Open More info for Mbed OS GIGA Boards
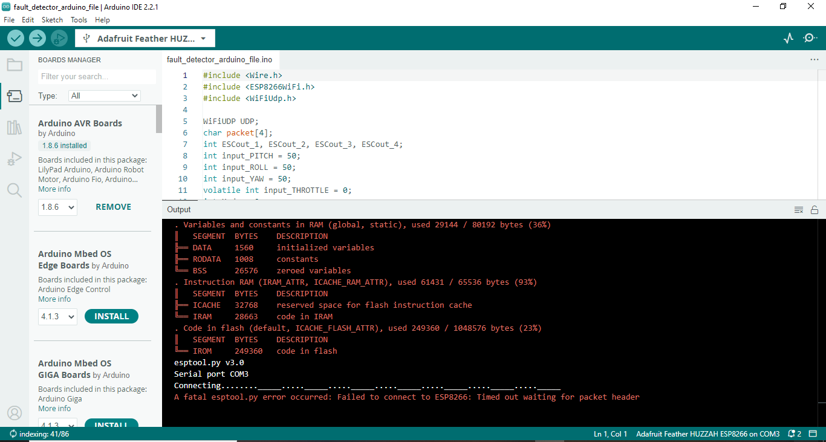The height and width of the screenshot is (442, 826). (54, 409)
